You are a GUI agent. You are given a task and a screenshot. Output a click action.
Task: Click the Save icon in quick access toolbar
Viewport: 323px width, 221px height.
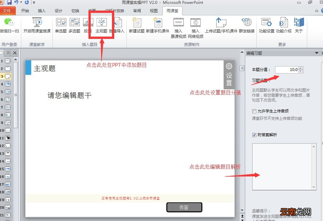click(9, 2)
